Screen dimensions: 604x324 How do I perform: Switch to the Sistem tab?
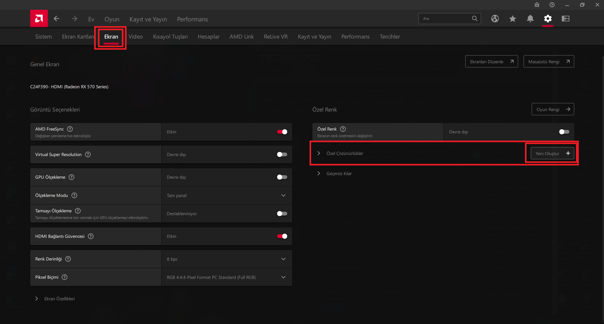click(x=43, y=36)
